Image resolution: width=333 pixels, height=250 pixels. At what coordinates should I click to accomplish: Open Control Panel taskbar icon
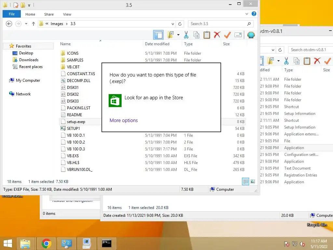tap(66, 243)
